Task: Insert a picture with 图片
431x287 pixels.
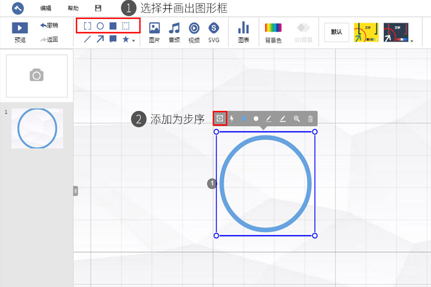Action: 155,32
